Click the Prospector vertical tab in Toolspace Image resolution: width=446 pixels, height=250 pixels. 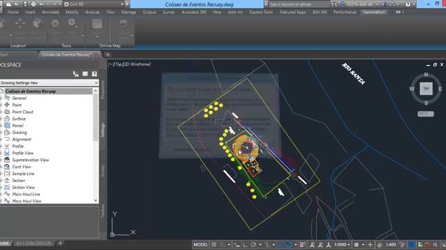[103, 90]
